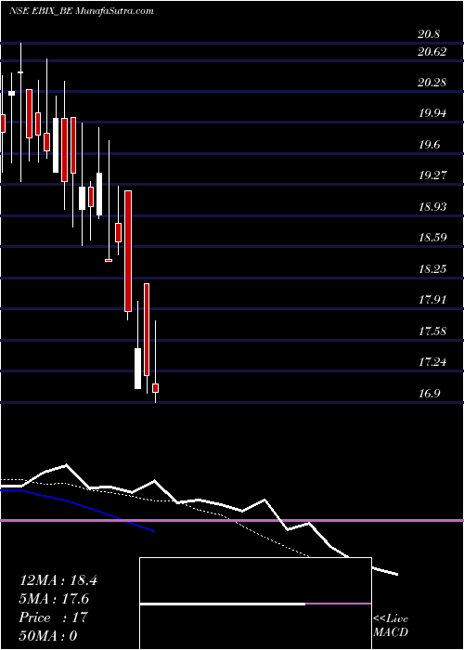
Task: Click the purple horizontal baseline in indicator panel
Action: click(x=232, y=520)
